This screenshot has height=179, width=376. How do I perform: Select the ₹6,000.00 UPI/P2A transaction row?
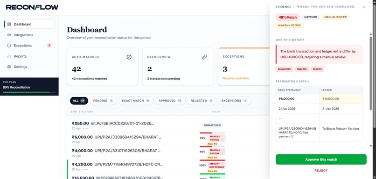click(168, 139)
